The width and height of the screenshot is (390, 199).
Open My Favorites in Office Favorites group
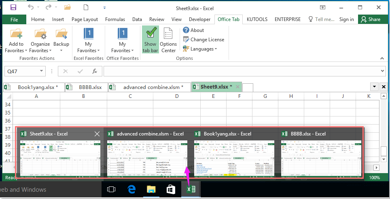pos(122,40)
